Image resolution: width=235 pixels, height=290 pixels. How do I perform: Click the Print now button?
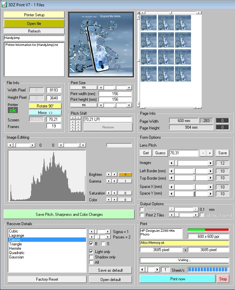tap(177, 279)
